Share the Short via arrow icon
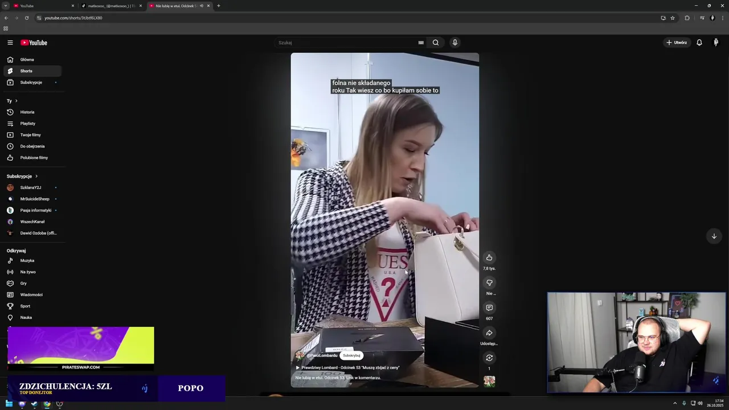This screenshot has height=410, width=729. (489, 333)
